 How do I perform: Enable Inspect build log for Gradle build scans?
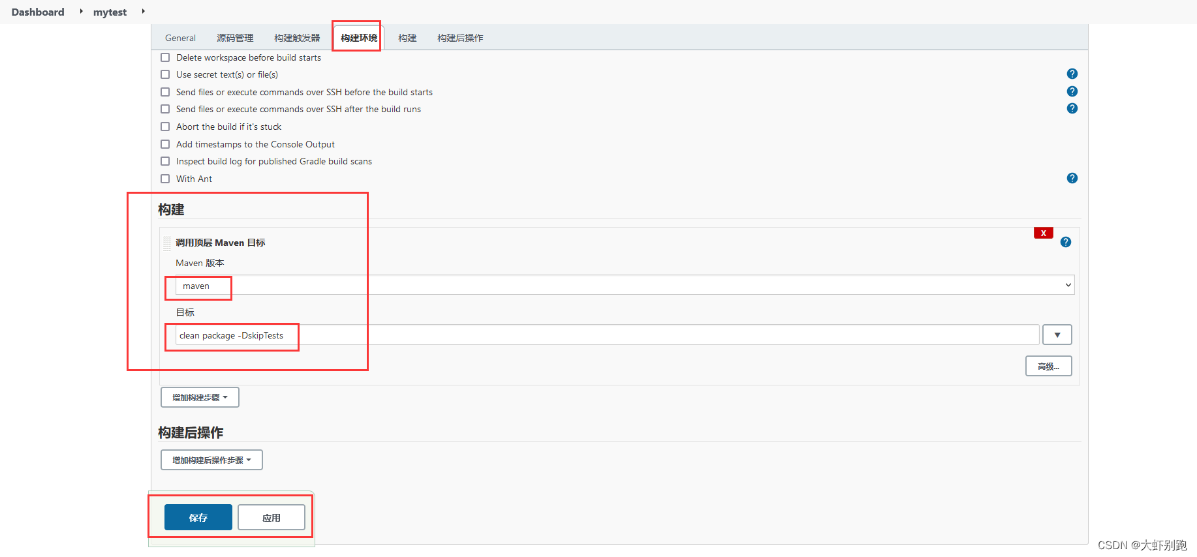[x=165, y=161]
